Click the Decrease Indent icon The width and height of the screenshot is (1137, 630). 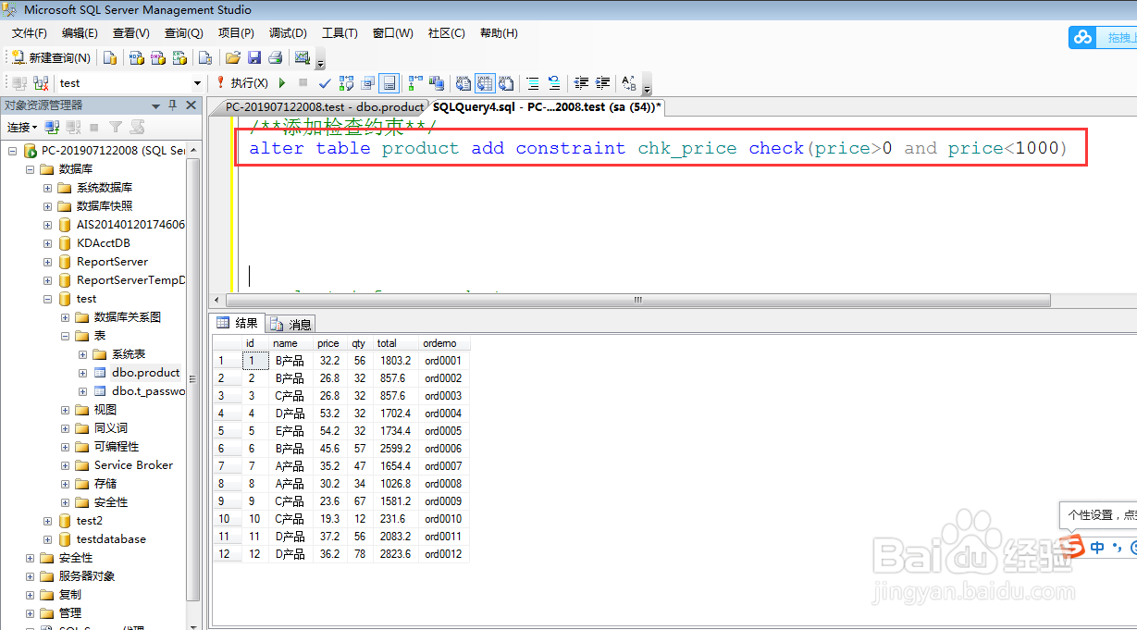click(x=581, y=83)
